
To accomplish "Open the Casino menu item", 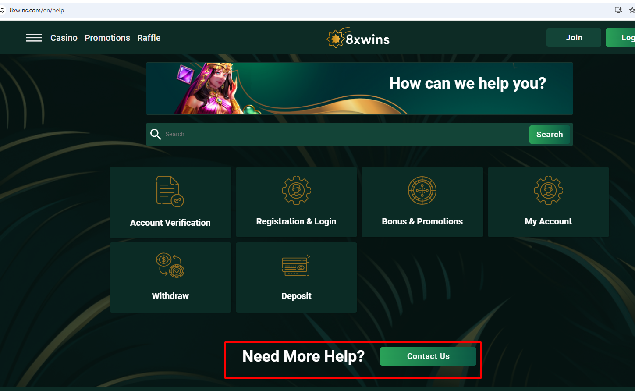I will [64, 38].
